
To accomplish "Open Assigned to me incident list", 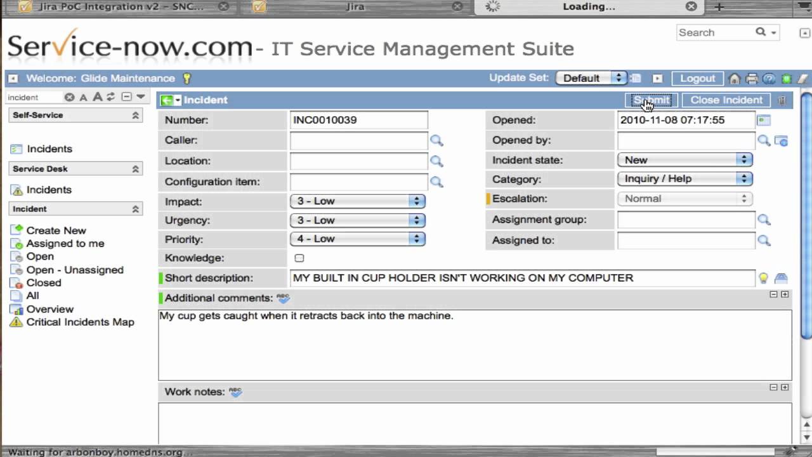I will tap(65, 244).
